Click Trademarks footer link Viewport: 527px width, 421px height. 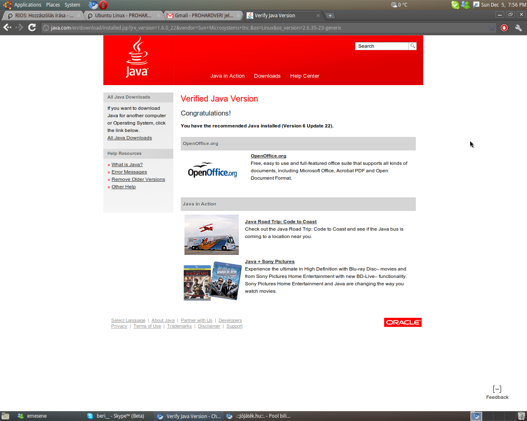[x=180, y=326]
